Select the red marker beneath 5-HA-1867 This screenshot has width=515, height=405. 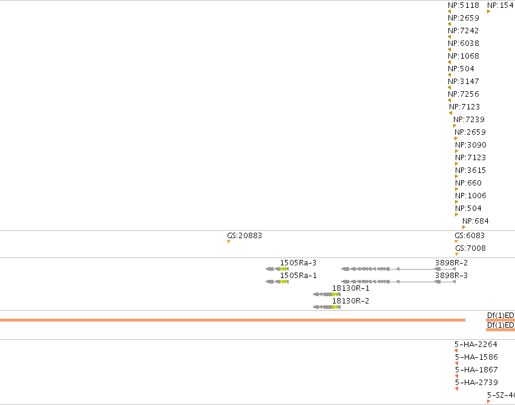click(456, 376)
